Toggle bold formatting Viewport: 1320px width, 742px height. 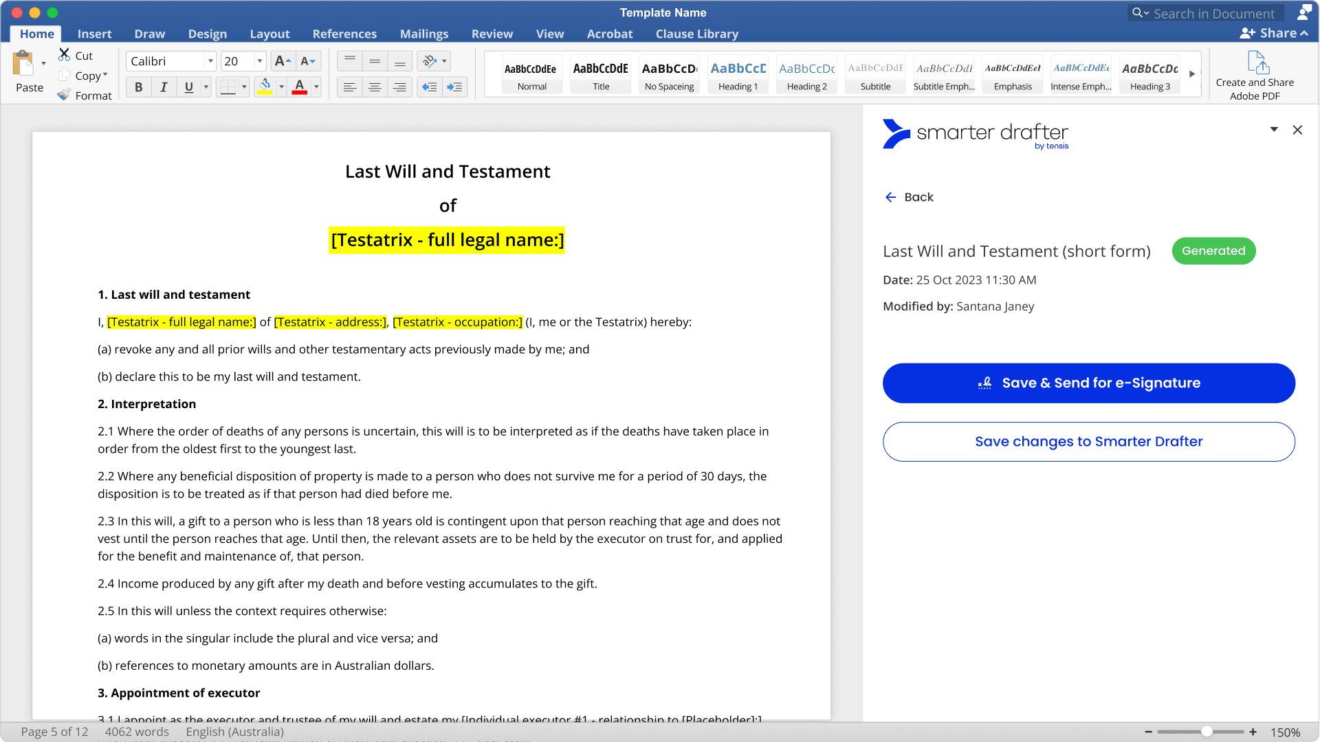tap(139, 87)
